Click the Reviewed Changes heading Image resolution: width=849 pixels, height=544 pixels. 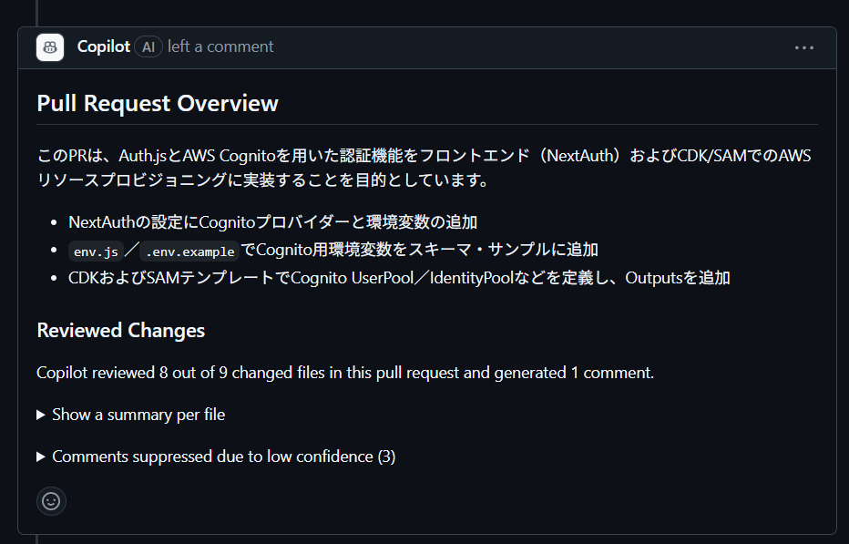121,331
